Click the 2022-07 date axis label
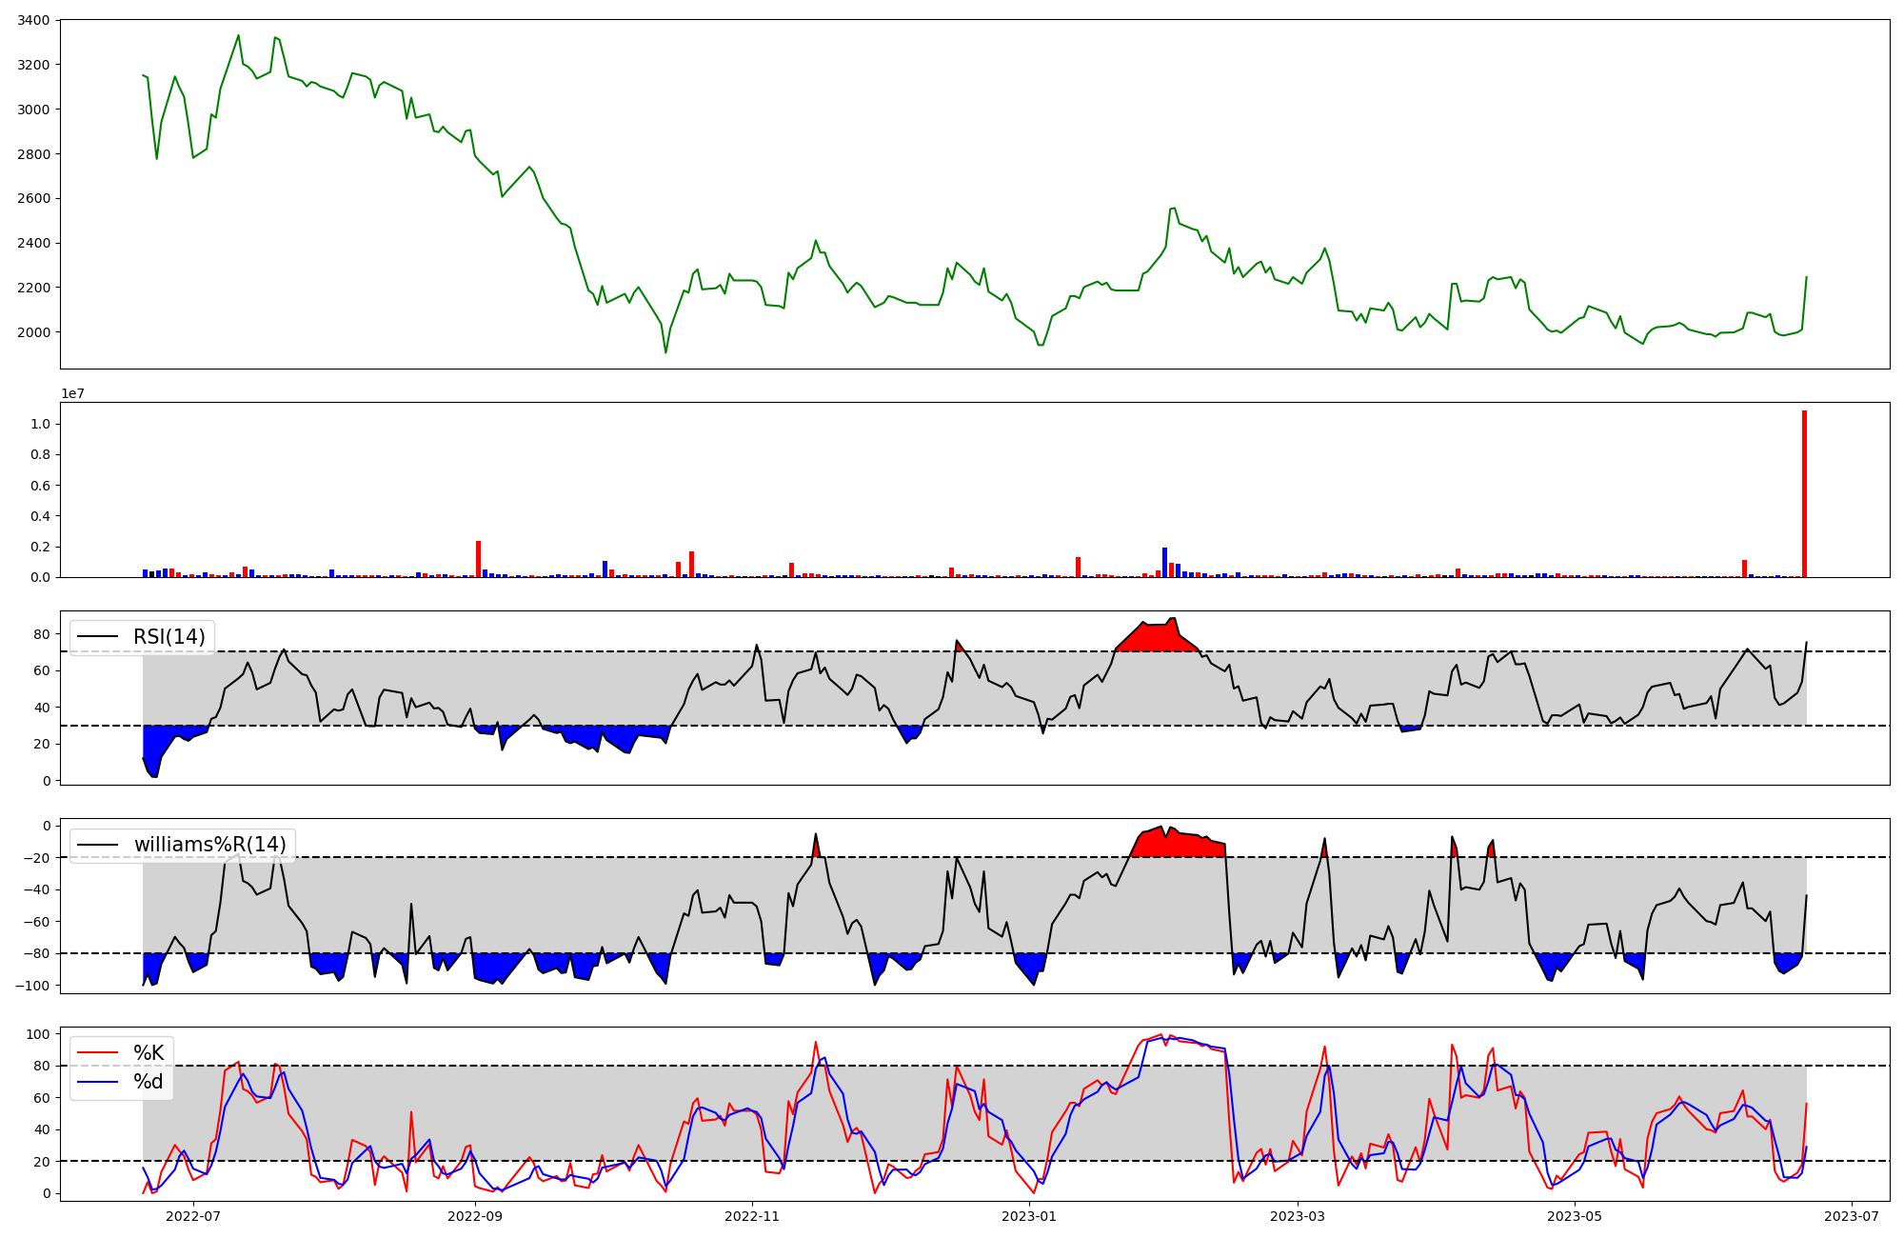This screenshot has height=1238, width=1904. (x=193, y=1216)
